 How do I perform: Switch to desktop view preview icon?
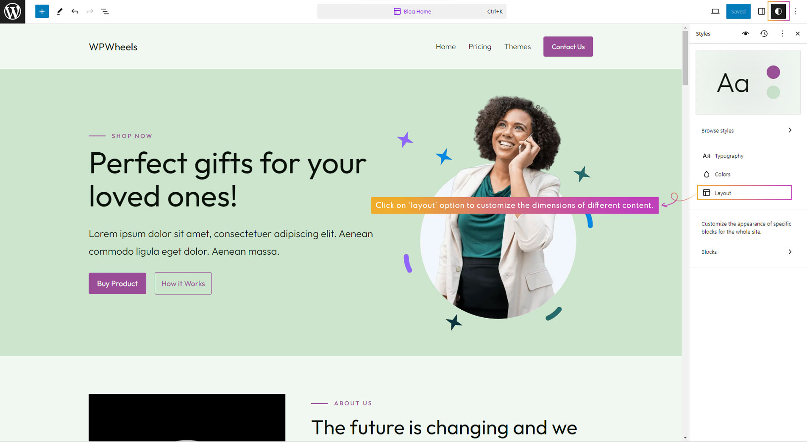(715, 11)
